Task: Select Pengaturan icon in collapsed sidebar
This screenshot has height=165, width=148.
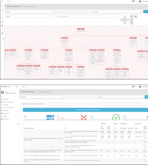Action: pos(2,22)
